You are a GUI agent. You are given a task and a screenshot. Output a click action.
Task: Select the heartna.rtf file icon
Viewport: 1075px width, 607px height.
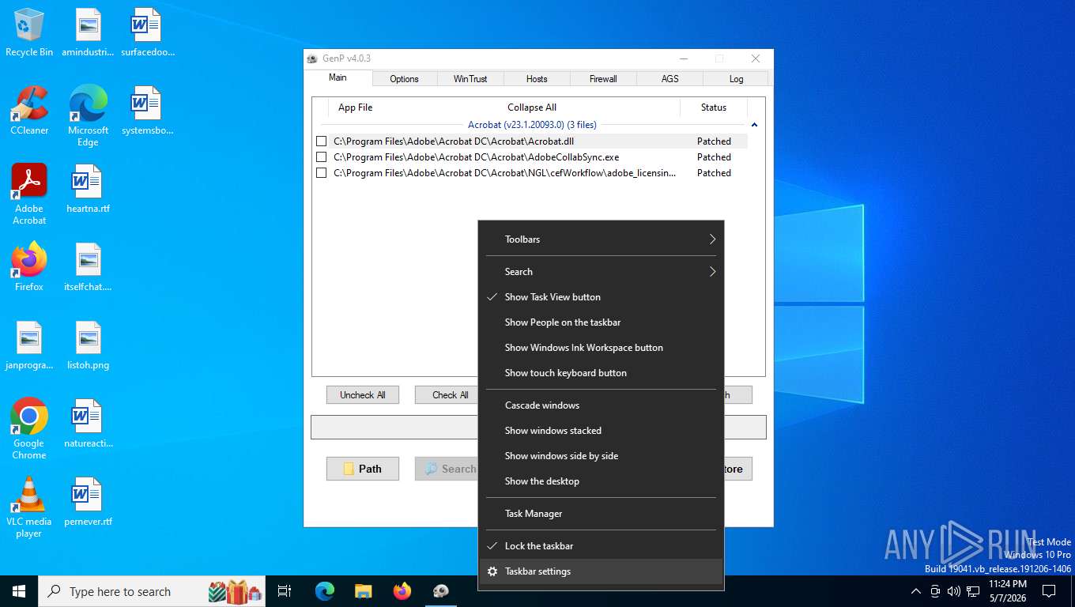point(88,189)
